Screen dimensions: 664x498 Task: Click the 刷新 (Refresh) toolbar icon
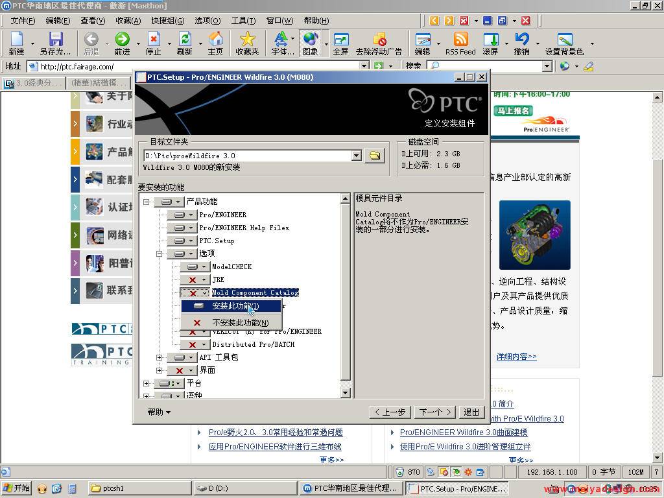[185, 43]
